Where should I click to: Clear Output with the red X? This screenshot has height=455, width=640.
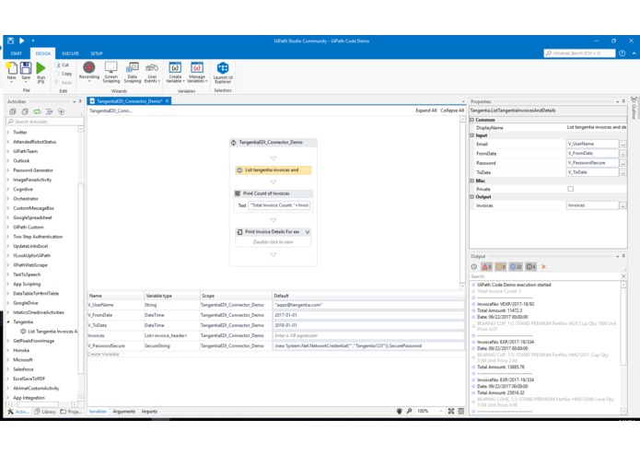click(543, 266)
